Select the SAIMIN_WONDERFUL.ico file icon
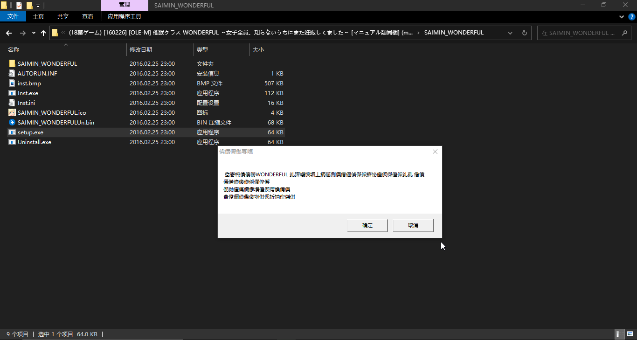637x340 pixels. (12, 113)
